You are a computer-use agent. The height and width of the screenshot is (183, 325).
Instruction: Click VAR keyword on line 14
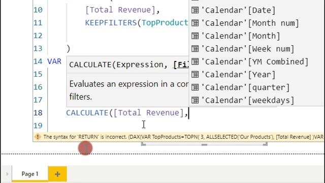pos(54,62)
